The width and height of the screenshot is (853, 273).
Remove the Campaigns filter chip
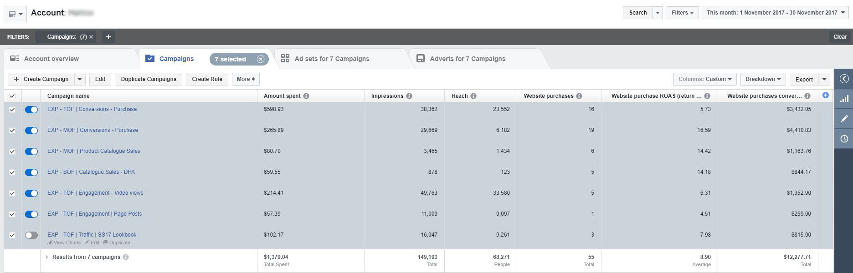(x=91, y=37)
